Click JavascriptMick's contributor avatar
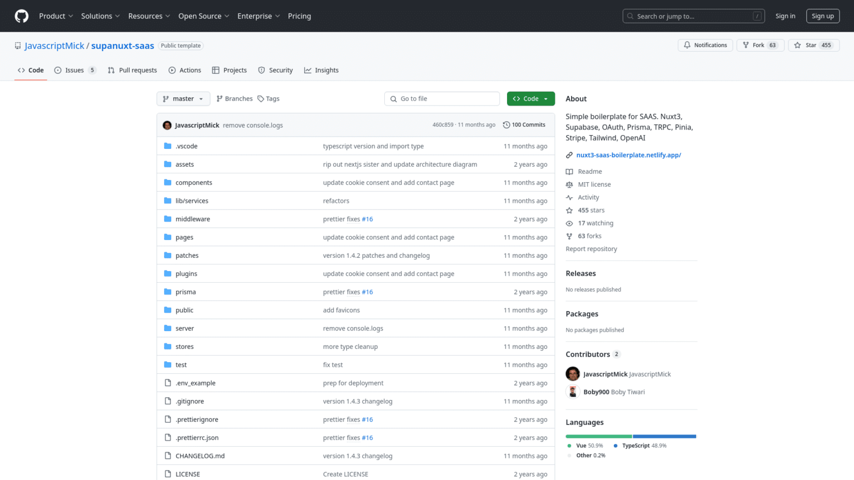 click(x=573, y=374)
